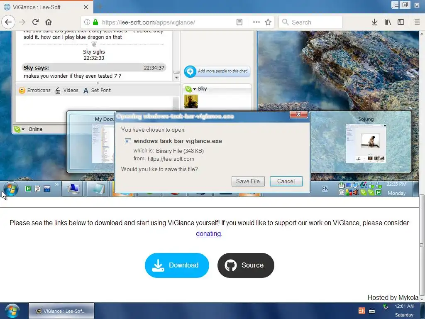The height and width of the screenshot is (319, 425).
Task: Minimize the Firefox window
Action: click(x=396, y=5)
